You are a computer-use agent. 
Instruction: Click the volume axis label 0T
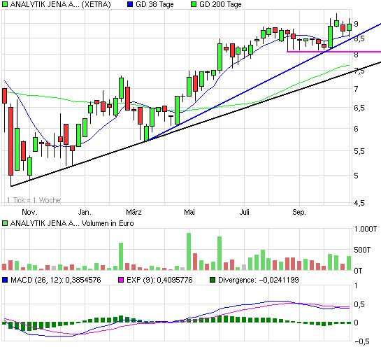(358, 271)
